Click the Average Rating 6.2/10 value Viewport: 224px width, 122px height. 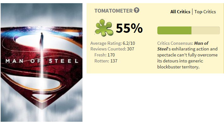129,43
